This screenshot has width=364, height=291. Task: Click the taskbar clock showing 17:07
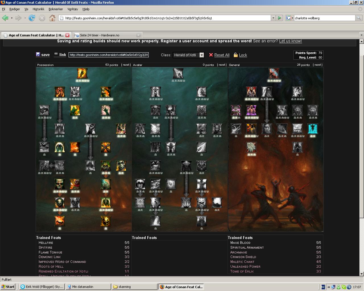[x=357, y=287]
